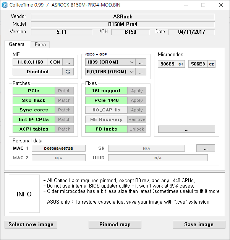Select microcode 506E3 entry
The height and width of the screenshot is (240, 230).
tap(198, 64)
